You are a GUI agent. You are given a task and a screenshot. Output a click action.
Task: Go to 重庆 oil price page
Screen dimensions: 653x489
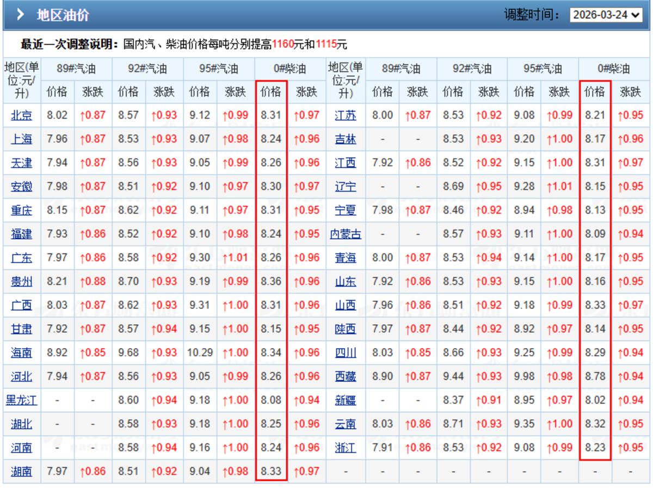pos(21,210)
